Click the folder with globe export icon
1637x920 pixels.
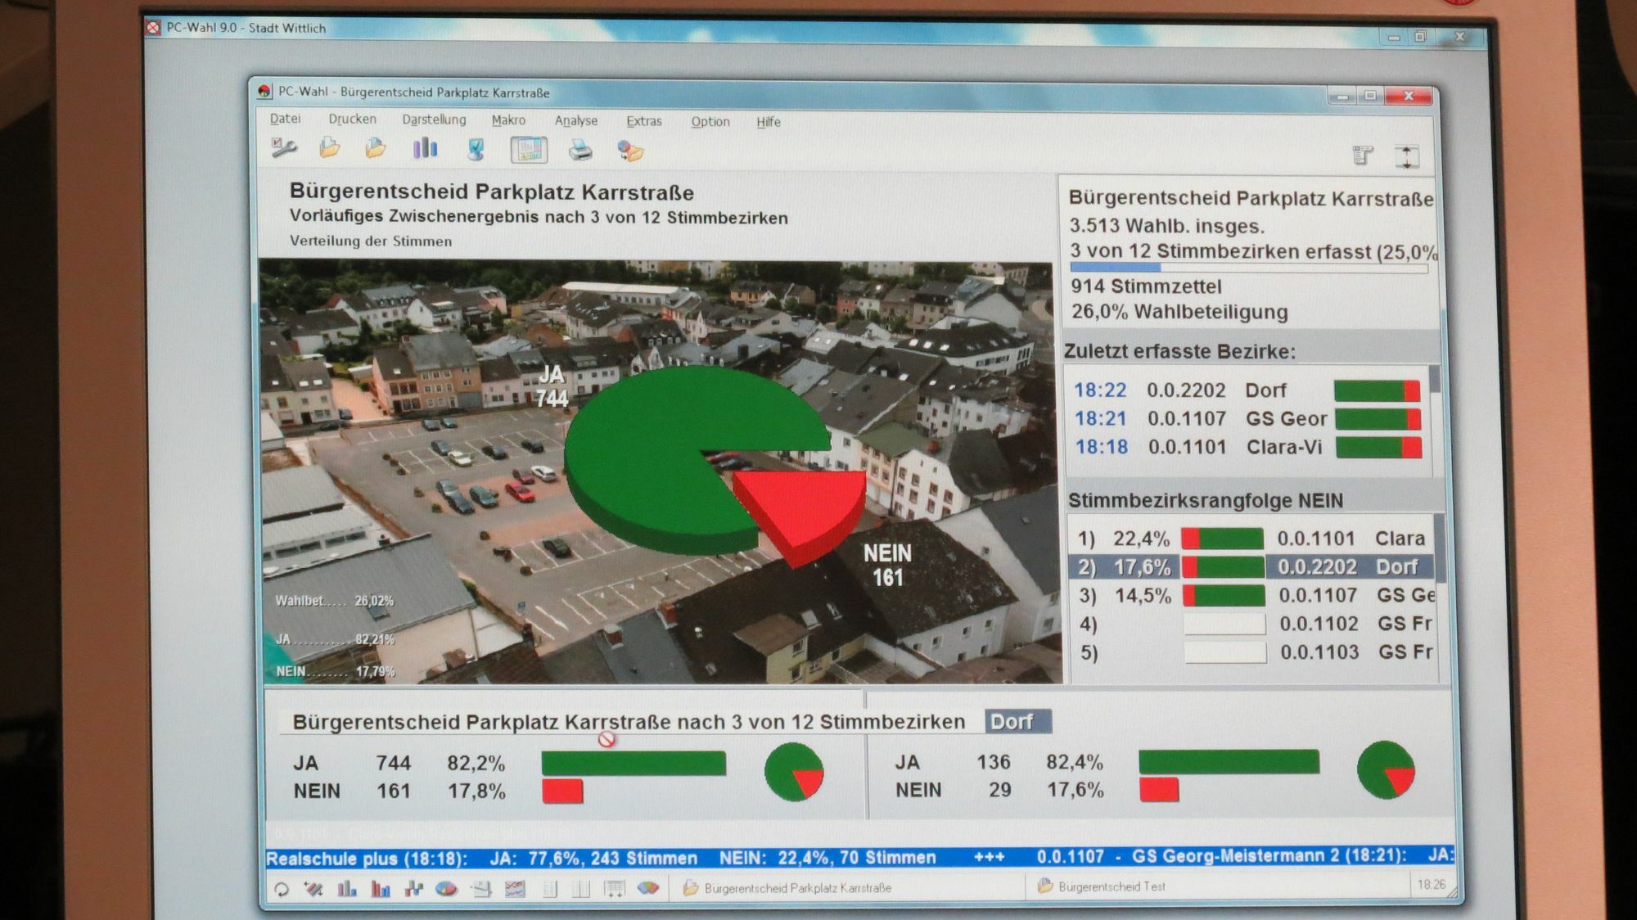click(630, 151)
